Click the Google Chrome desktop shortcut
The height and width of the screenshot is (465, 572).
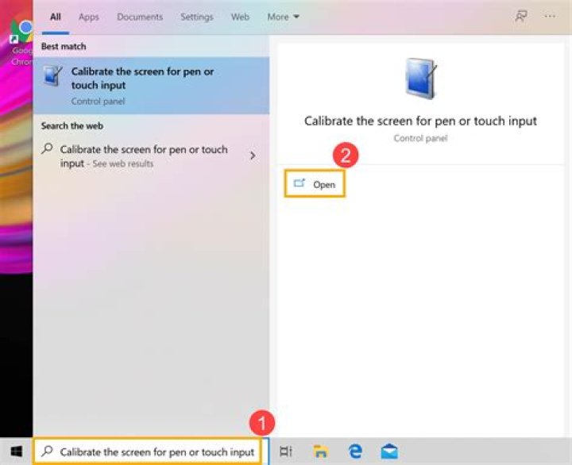click(19, 40)
